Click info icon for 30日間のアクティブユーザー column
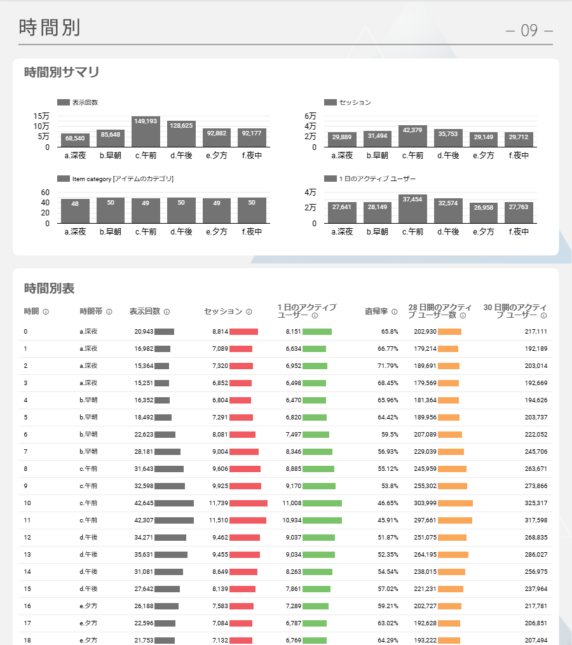Viewport: 572px width, 645px height. 543,316
